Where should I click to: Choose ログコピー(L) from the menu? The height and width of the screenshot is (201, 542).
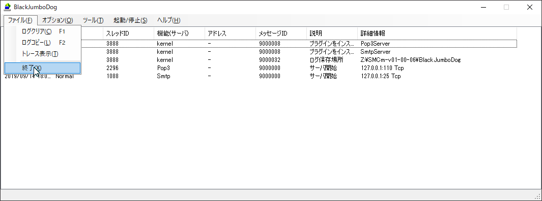43,43
